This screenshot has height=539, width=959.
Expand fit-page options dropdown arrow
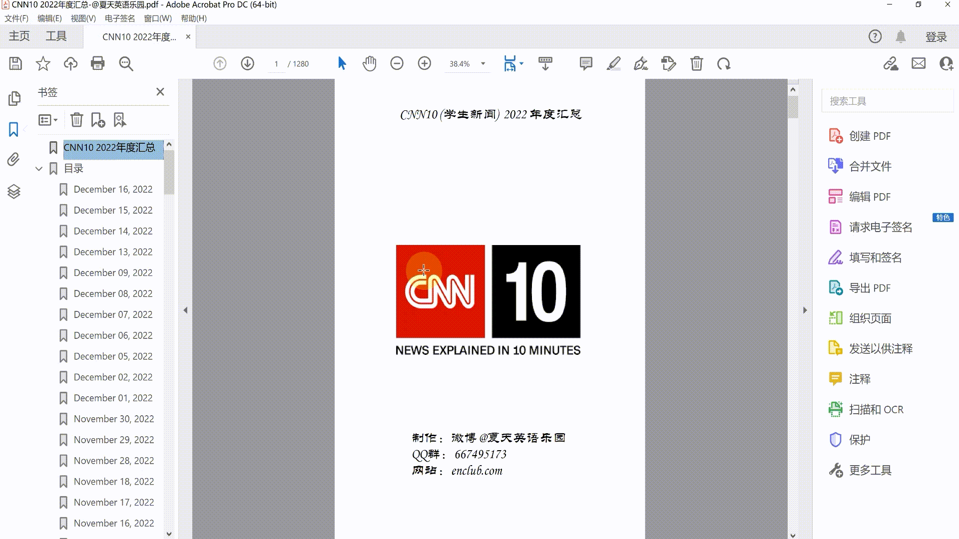(521, 63)
